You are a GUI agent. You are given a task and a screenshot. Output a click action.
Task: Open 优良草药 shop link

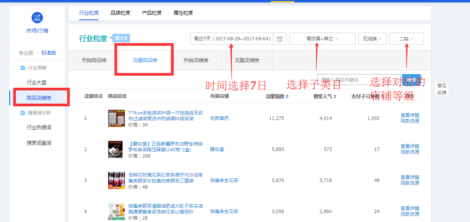219,118
